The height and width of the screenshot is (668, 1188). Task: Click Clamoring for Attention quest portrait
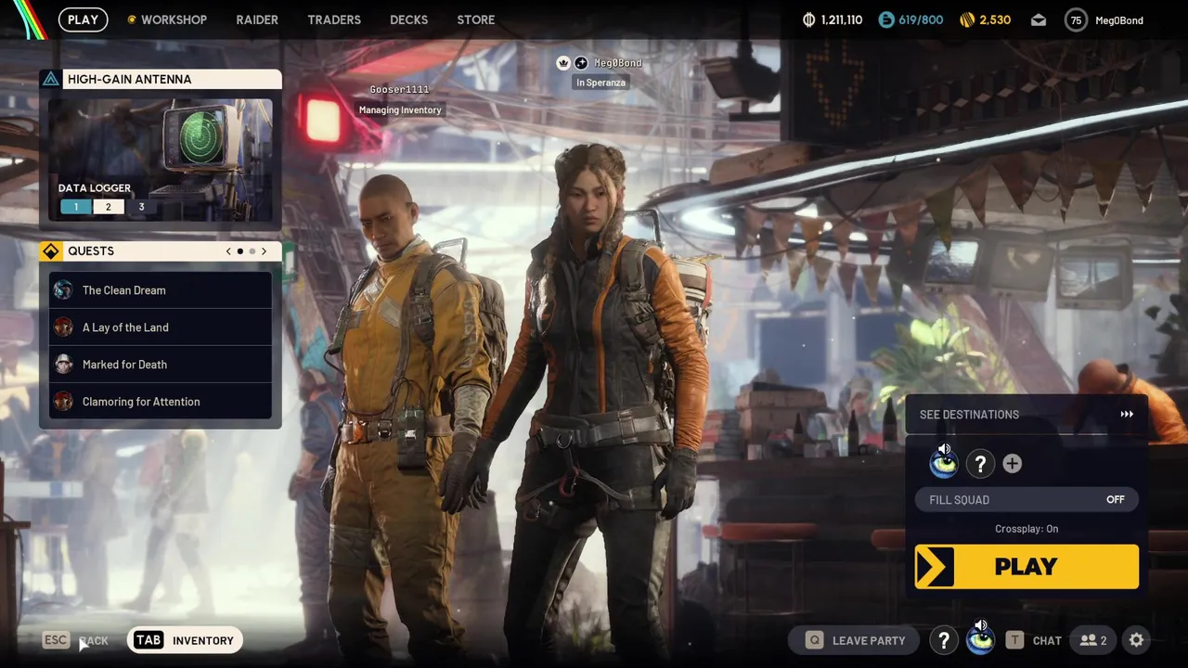(63, 402)
